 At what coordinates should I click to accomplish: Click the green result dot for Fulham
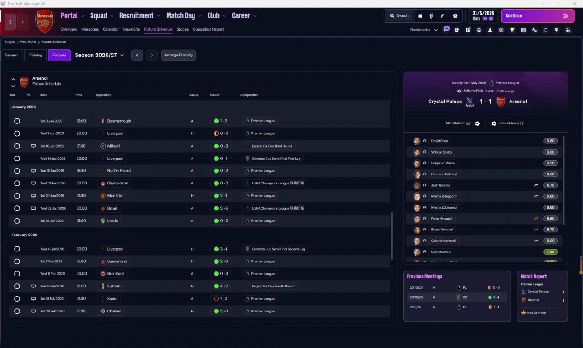click(216, 287)
